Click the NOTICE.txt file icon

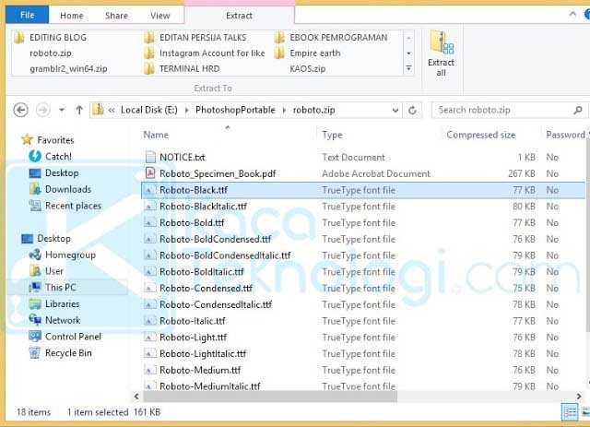point(150,157)
